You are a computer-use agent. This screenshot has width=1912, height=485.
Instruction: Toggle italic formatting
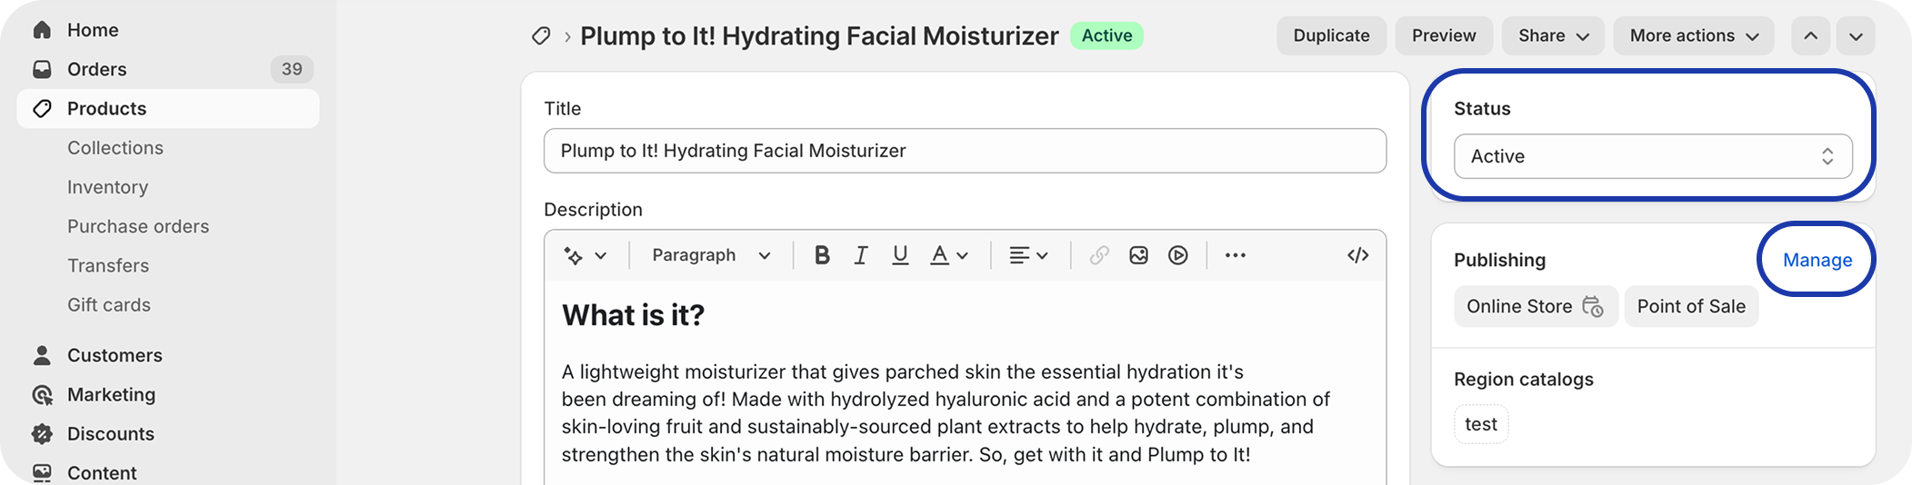click(861, 255)
